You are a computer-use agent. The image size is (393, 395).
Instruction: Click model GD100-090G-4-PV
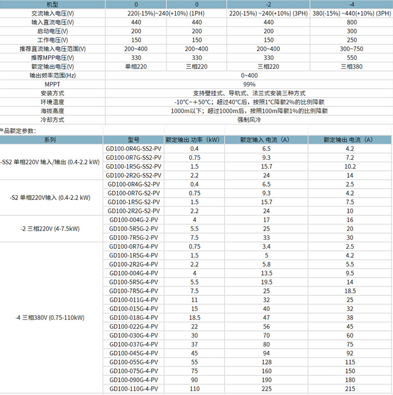(x=134, y=380)
